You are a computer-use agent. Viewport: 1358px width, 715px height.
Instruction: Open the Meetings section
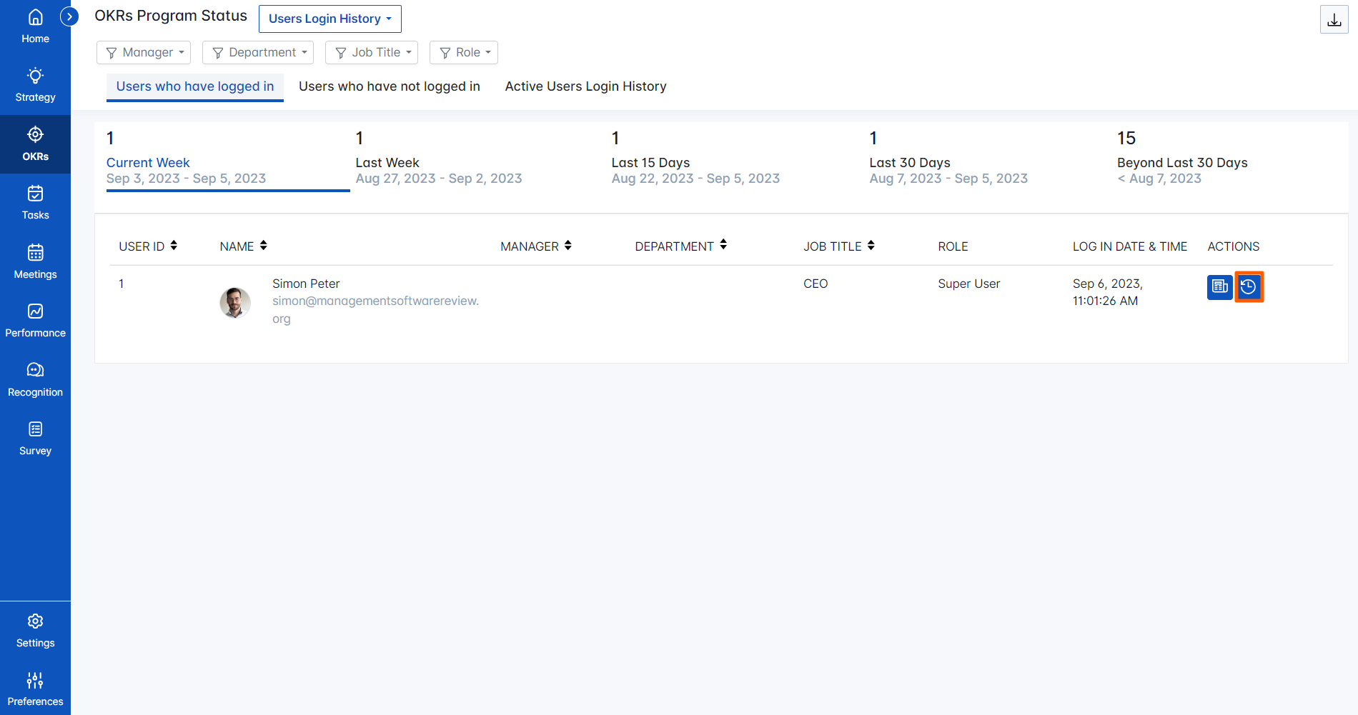(x=35, y=262)
